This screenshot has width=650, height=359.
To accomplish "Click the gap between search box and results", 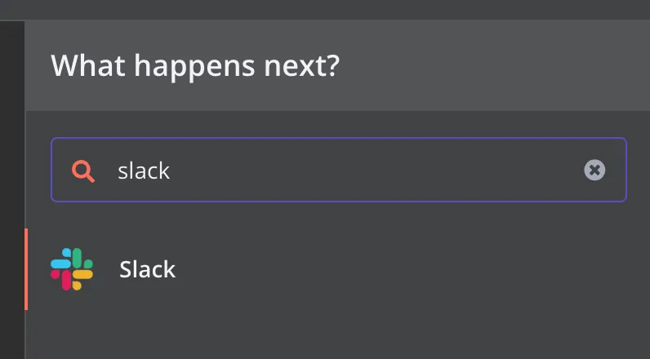I will pyautogui.click(x=337, y=215).
